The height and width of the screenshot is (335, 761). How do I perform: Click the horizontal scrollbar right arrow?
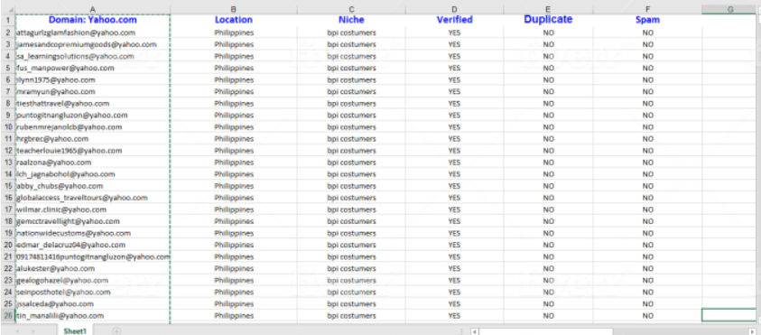pos(753,331)
